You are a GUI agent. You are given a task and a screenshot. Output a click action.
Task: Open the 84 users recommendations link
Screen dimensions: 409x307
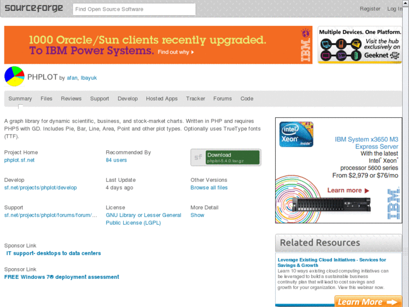click(116, 160)
